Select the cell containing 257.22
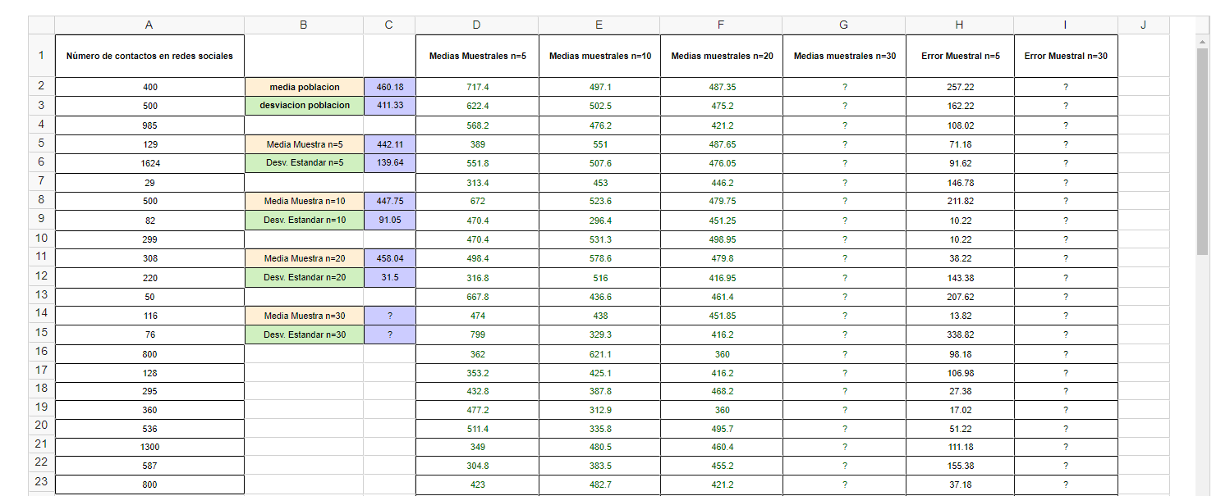 click(960, 87)
